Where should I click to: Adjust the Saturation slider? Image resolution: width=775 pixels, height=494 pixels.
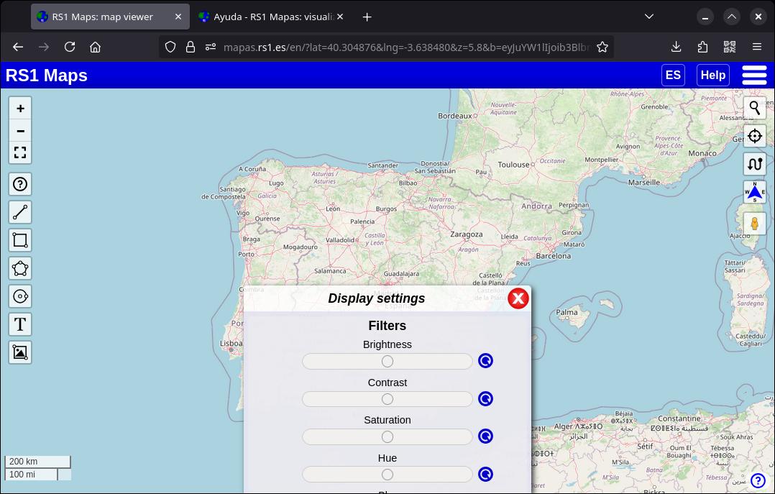click(x=387, y=436)
